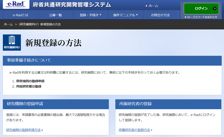Click the 研究機関の登録申請 list item
Viewport: 224px width, 137px height.
pos(30,81)
